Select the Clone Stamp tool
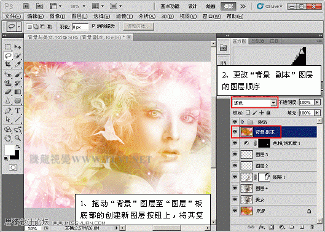 7,83
